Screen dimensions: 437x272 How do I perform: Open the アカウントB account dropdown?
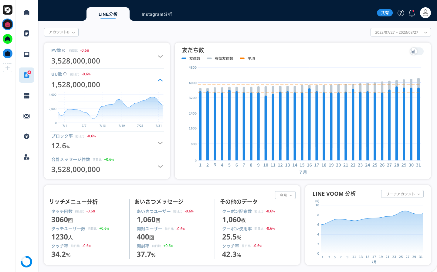tap(61, 32)
